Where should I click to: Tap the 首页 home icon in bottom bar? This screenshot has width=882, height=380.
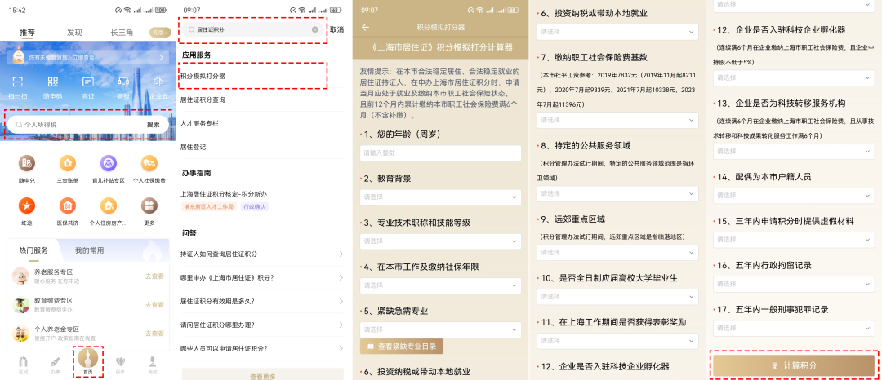tap(87, 360)
